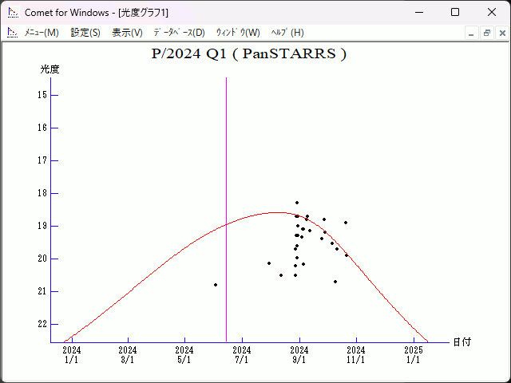Viewport: 511px width, 383px height.
Task: Open the 設定(S) settings menu
Action: (x=85, y=33)
